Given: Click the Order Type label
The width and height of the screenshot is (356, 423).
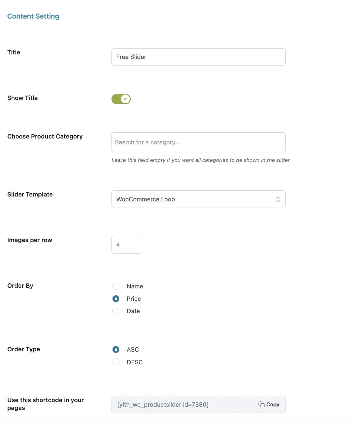Looking at the screenshot, I should (x=24, y=349).
